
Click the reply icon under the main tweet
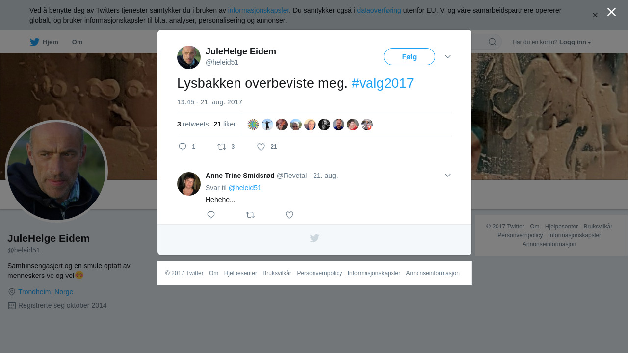[x=183, y=147]
